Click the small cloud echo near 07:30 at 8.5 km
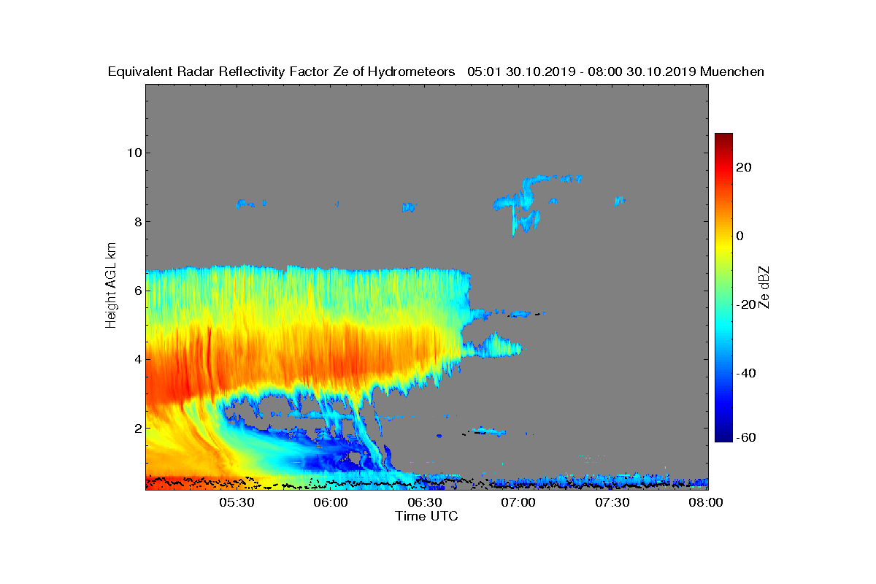Image resolution: width=876 pixels, height=584 pixels. [620, 200]
